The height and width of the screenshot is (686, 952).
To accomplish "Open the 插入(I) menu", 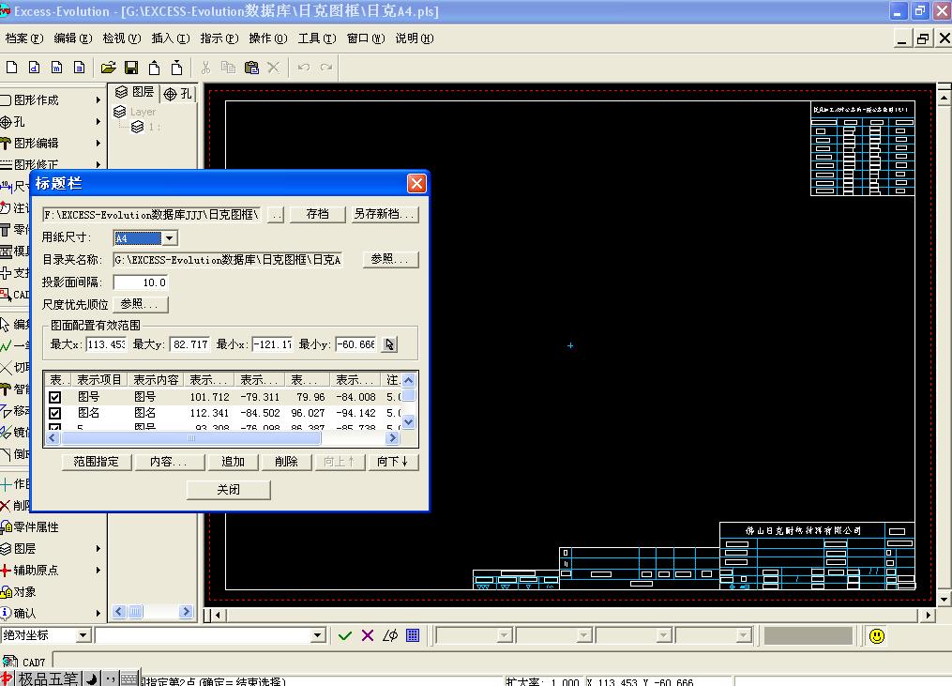I will 171,38.
